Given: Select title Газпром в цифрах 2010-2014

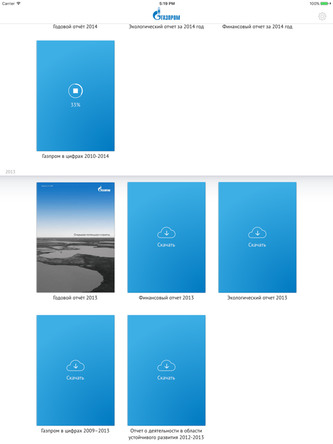Looking at the screenshot, I should 75,156.
